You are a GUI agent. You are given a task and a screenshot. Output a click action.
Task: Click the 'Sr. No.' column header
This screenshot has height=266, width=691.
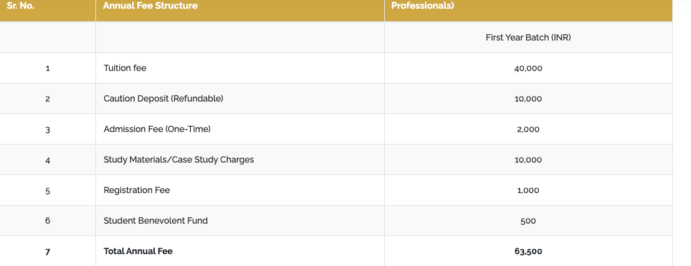point(21,6)
